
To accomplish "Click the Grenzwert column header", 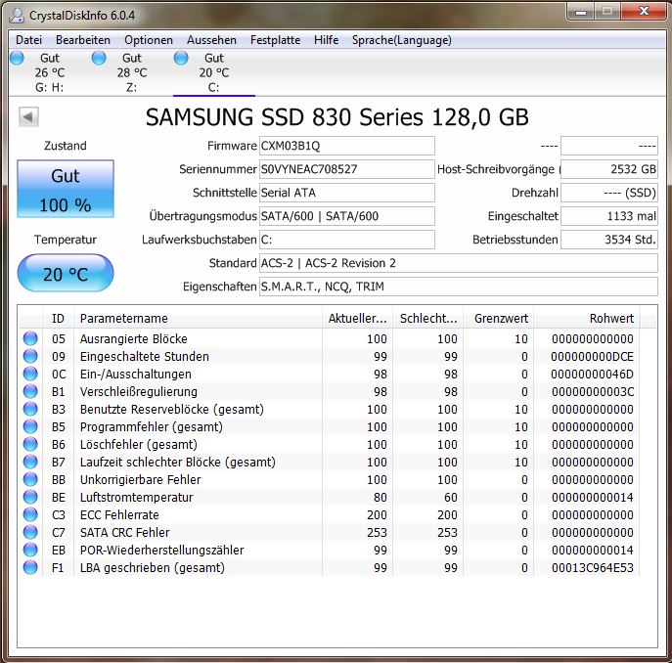I will (499, 319).
